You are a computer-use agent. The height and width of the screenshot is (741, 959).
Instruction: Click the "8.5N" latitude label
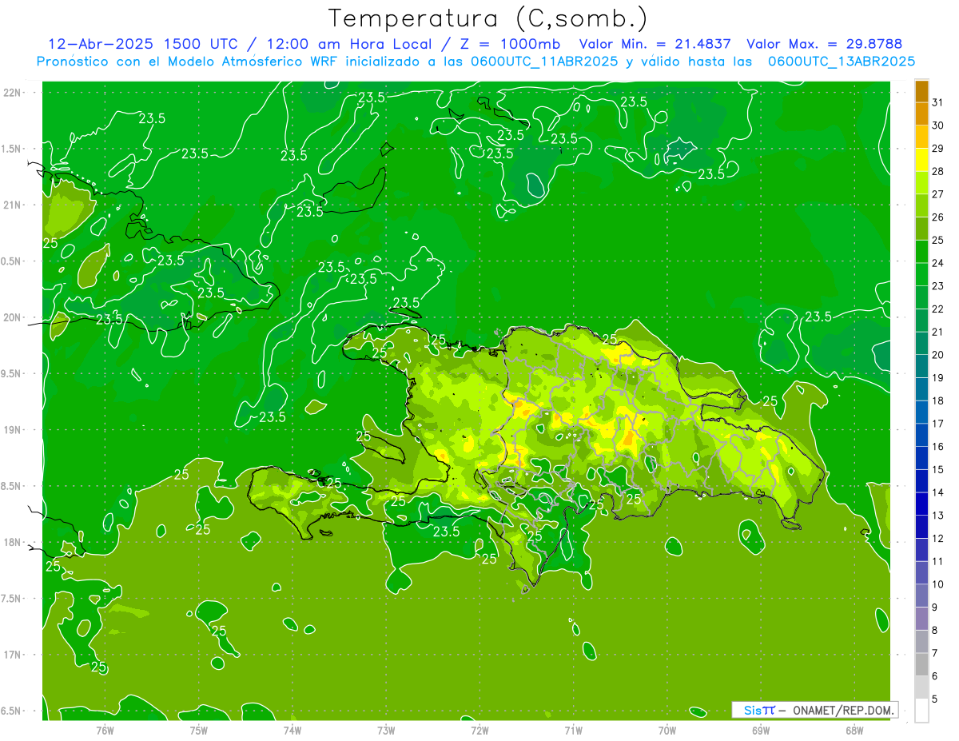click(x=11, y=486)
